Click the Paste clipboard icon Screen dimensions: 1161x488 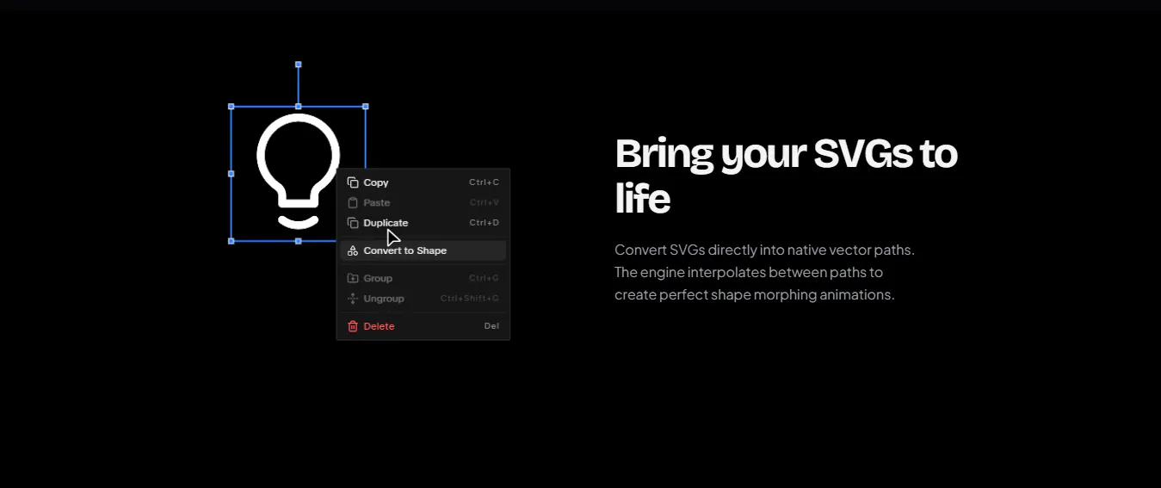[353, 203]
